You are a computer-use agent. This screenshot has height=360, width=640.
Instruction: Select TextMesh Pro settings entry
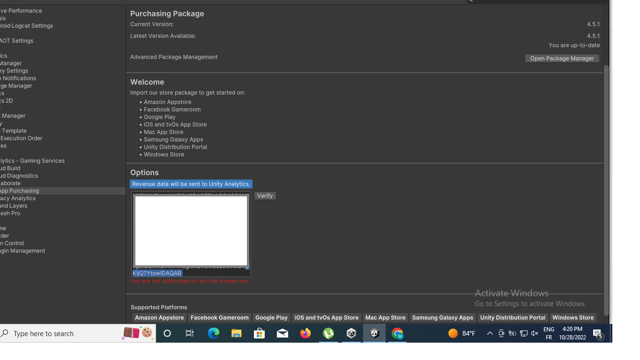coord(10,213)
